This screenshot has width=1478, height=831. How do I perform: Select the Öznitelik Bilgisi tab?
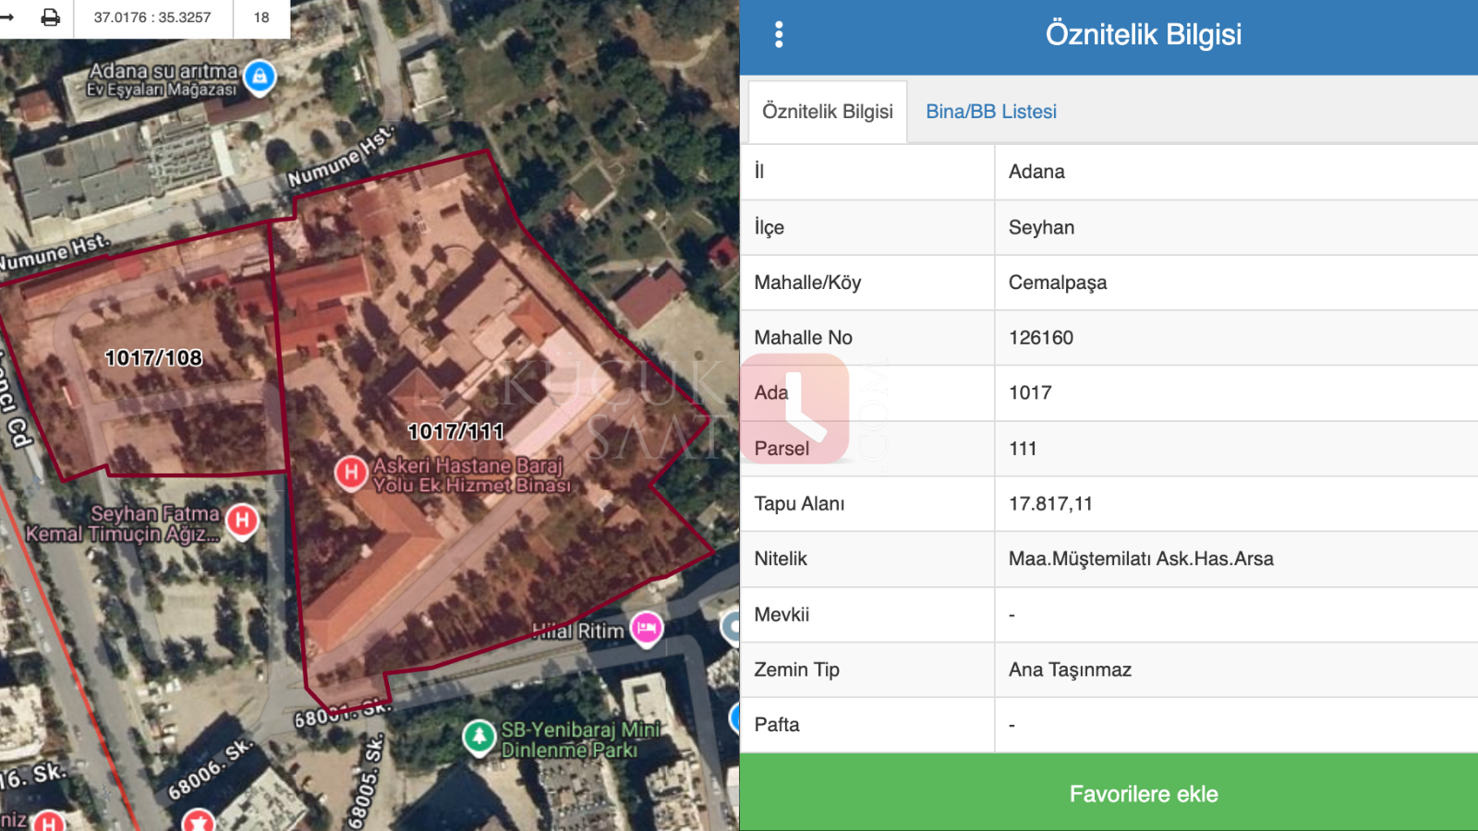827,112
